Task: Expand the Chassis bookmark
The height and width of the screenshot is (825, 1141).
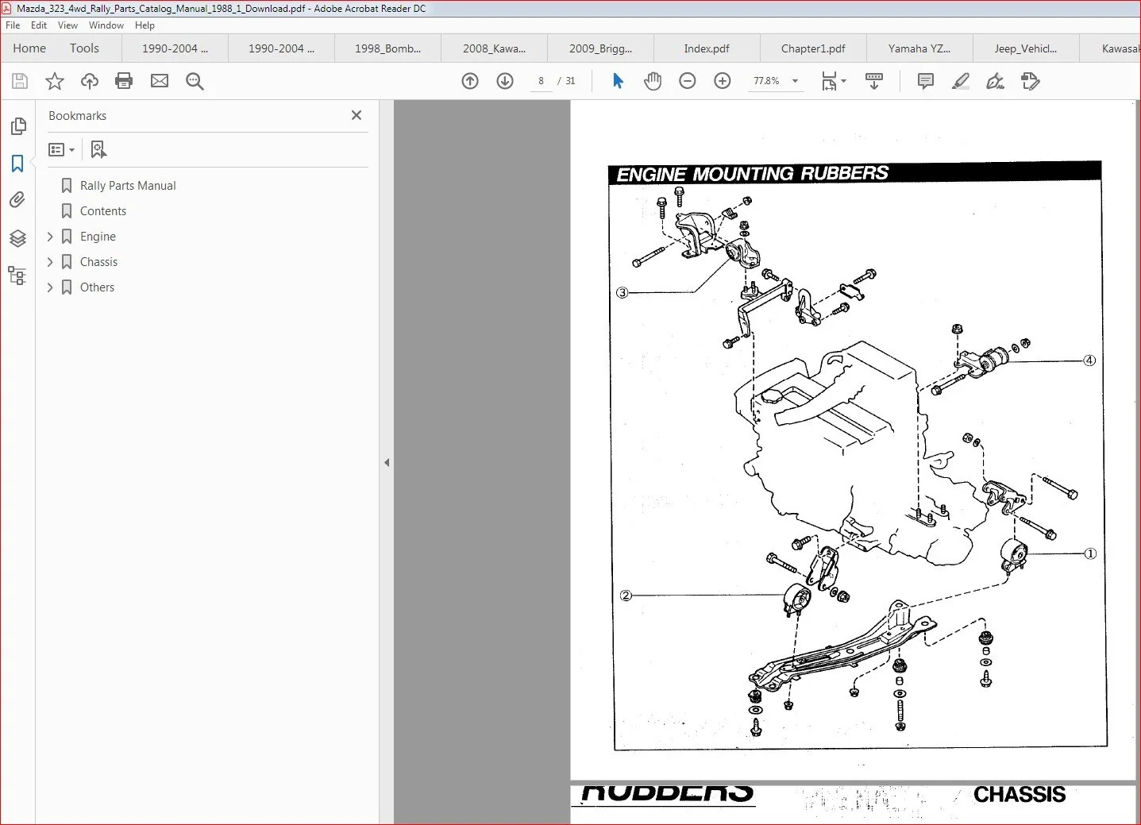Action: click(50, 262)
